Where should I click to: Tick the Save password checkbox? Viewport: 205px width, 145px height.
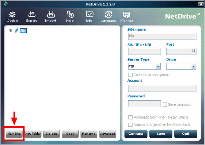point(165,104)
